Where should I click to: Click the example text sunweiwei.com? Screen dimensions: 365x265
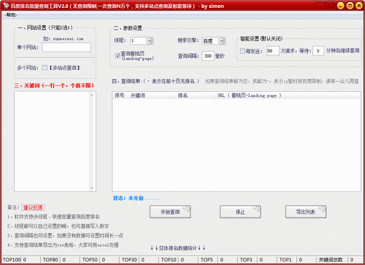pyautogui.click(x=68, y=39)
